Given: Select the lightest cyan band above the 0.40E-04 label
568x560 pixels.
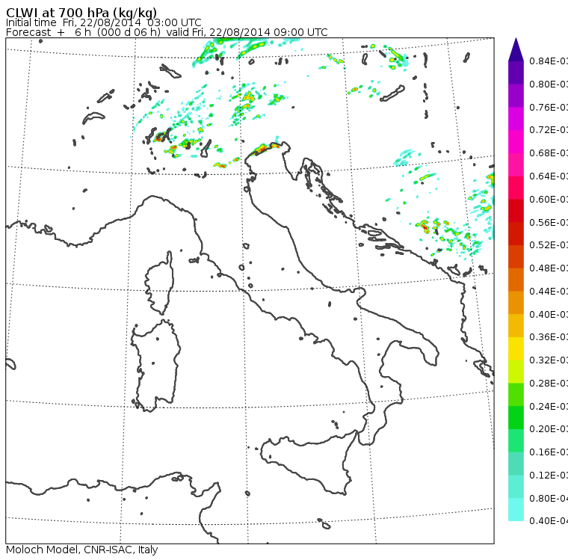Looking at the screenshot, I should (x=516, y=509).
